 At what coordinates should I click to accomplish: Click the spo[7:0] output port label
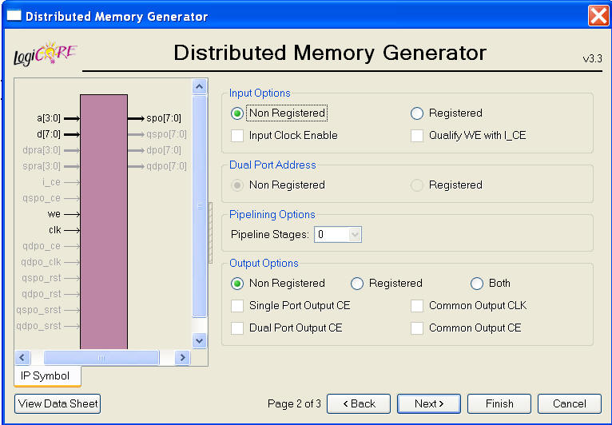[164, 118]
